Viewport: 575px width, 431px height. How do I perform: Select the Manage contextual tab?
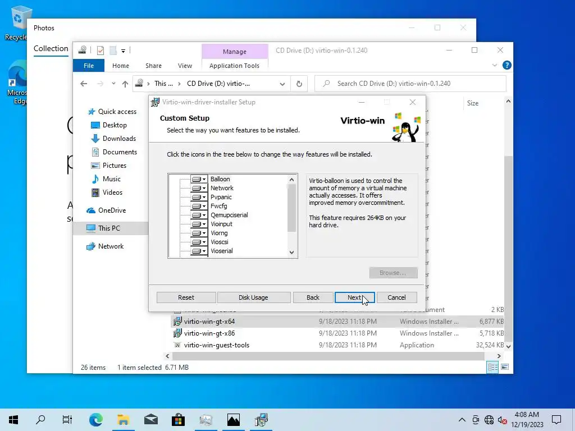(235, 52)
